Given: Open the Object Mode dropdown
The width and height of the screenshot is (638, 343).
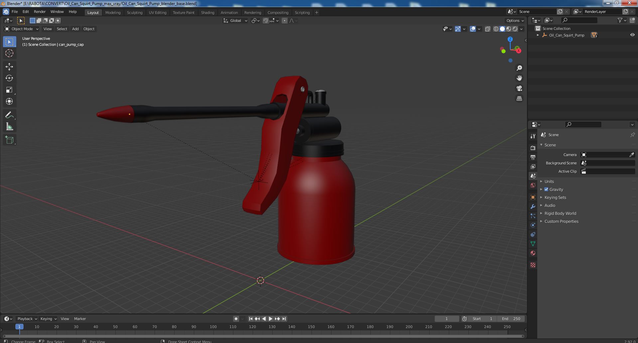Looking at the screenshot, I should (x=22, y=29).
